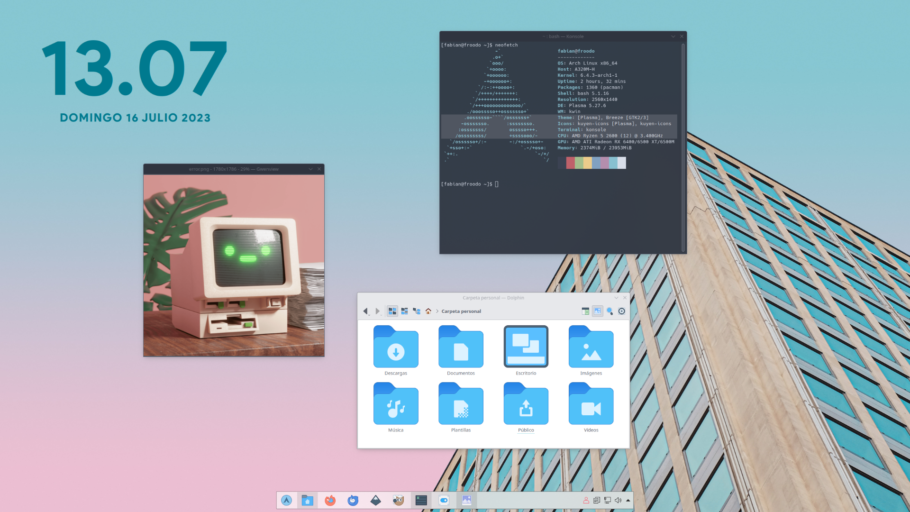Click the red user icon in the system tray
Viewport: 910px width, 512px height.
pos(586,500)
